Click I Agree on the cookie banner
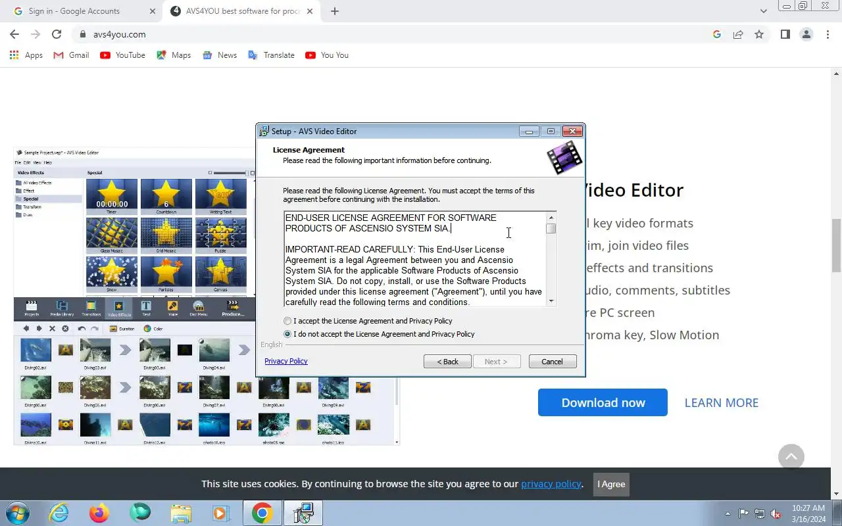This screenshot has width=842, height=526. point(611,484)
